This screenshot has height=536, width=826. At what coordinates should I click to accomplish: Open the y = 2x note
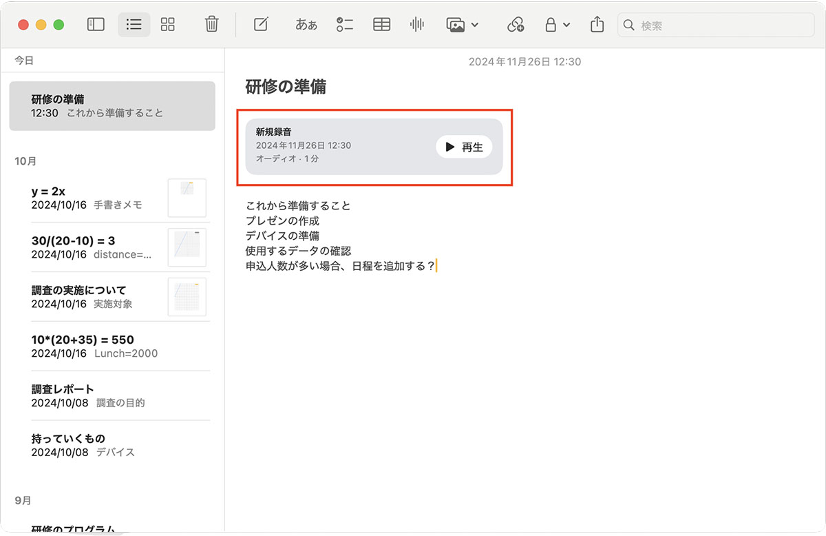[112, 198]
